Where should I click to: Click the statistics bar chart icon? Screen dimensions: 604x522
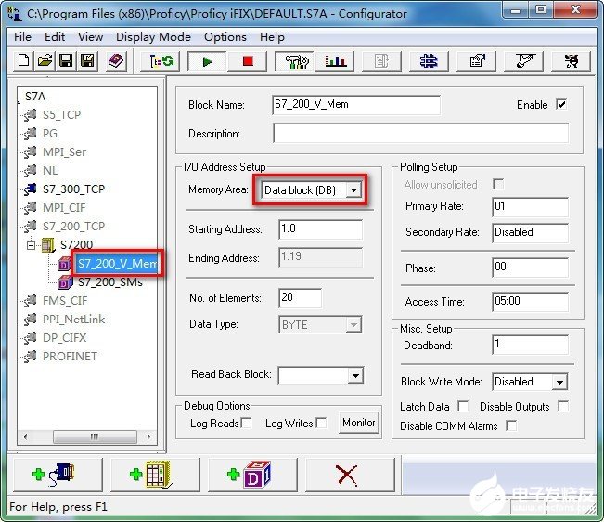335,61
